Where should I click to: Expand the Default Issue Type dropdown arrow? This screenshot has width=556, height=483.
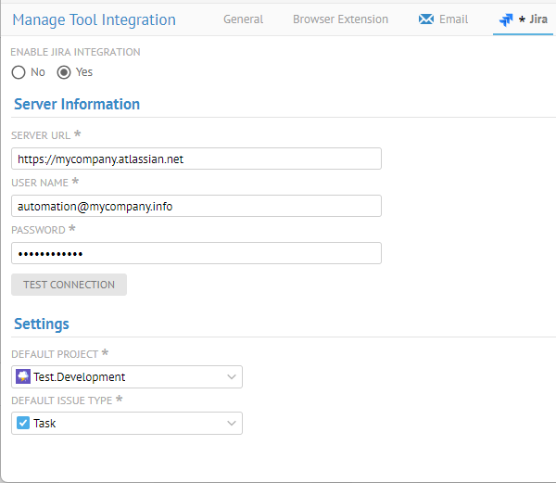tap(231, 424)
